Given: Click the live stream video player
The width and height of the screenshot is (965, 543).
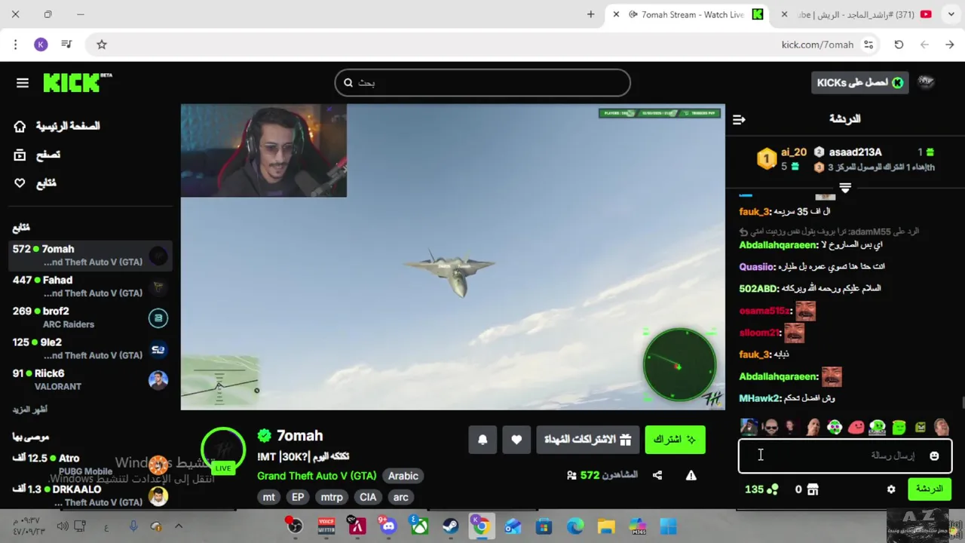Looking at the screenshot, I should pos(452,257).
